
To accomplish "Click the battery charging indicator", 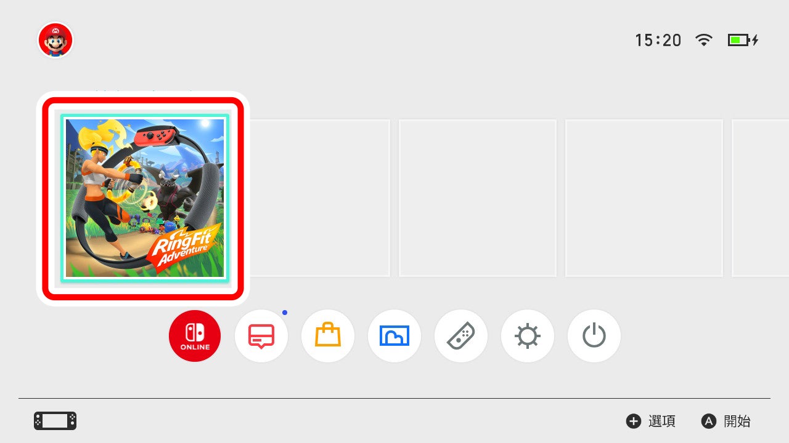I will [x=743, y=40].
